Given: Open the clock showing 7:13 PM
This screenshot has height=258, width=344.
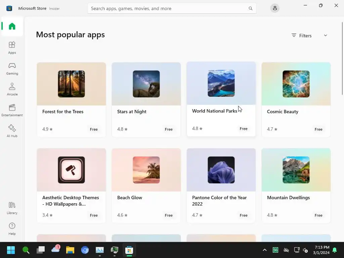Looking at the screenshot, I should pos(321,250).
